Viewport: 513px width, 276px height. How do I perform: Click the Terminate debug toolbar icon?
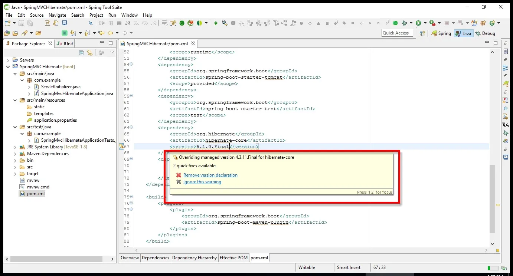click(x=119, y=23)
